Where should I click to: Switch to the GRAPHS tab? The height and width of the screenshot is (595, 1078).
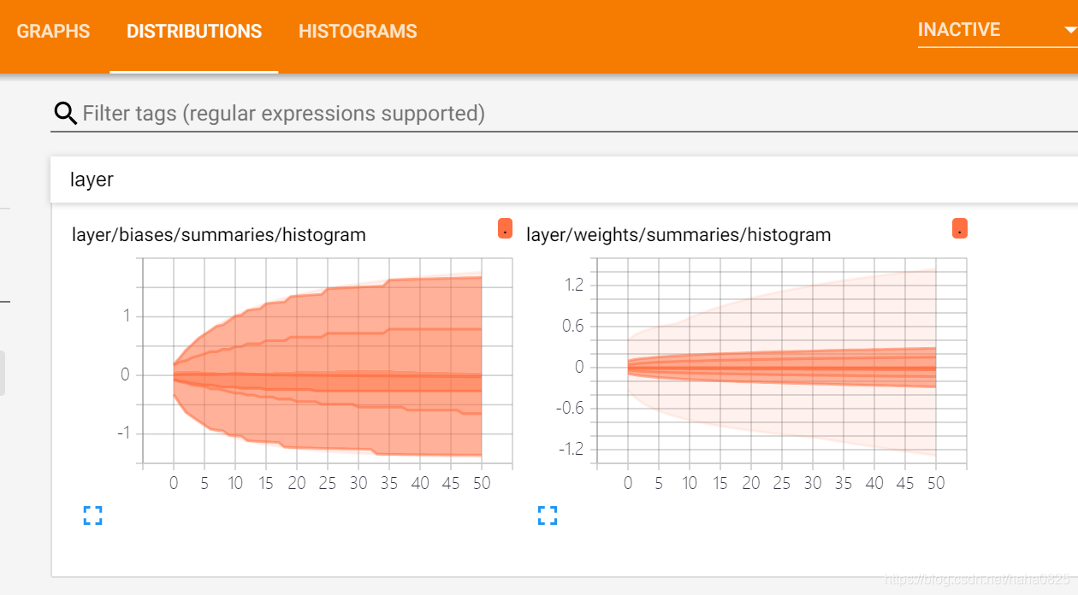(53, 32)
